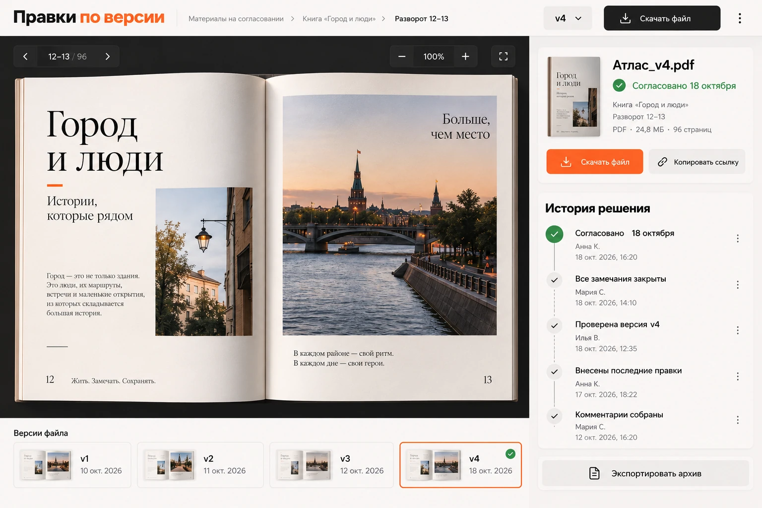762x508 pixels.
Task: Select version v3 from 12 окт. 2026
Action: coord(331,465)
